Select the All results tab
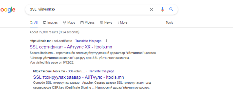The height and width of the screenshot is (93, 233). [34, 23]
